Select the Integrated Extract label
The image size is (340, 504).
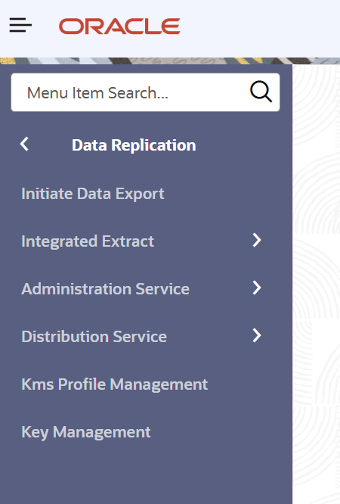[88, 241]
